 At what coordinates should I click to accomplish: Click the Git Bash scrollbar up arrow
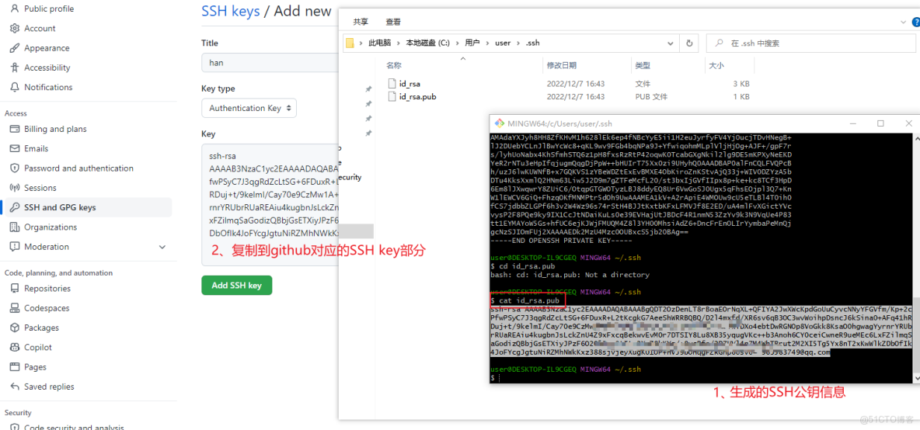pos(916,140)
